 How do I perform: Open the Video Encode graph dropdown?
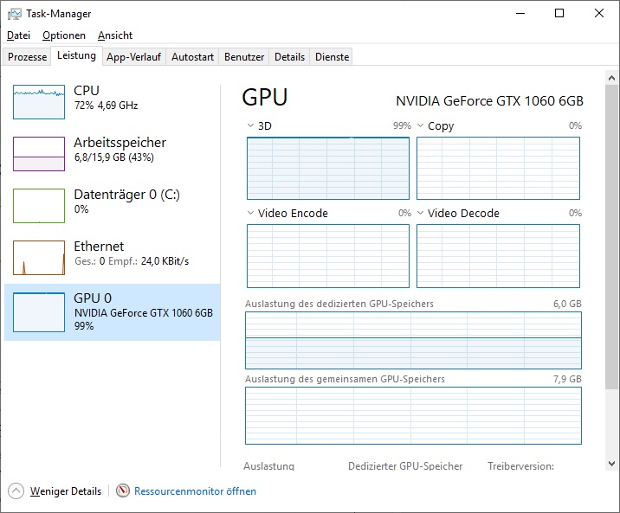click(251, 214)
